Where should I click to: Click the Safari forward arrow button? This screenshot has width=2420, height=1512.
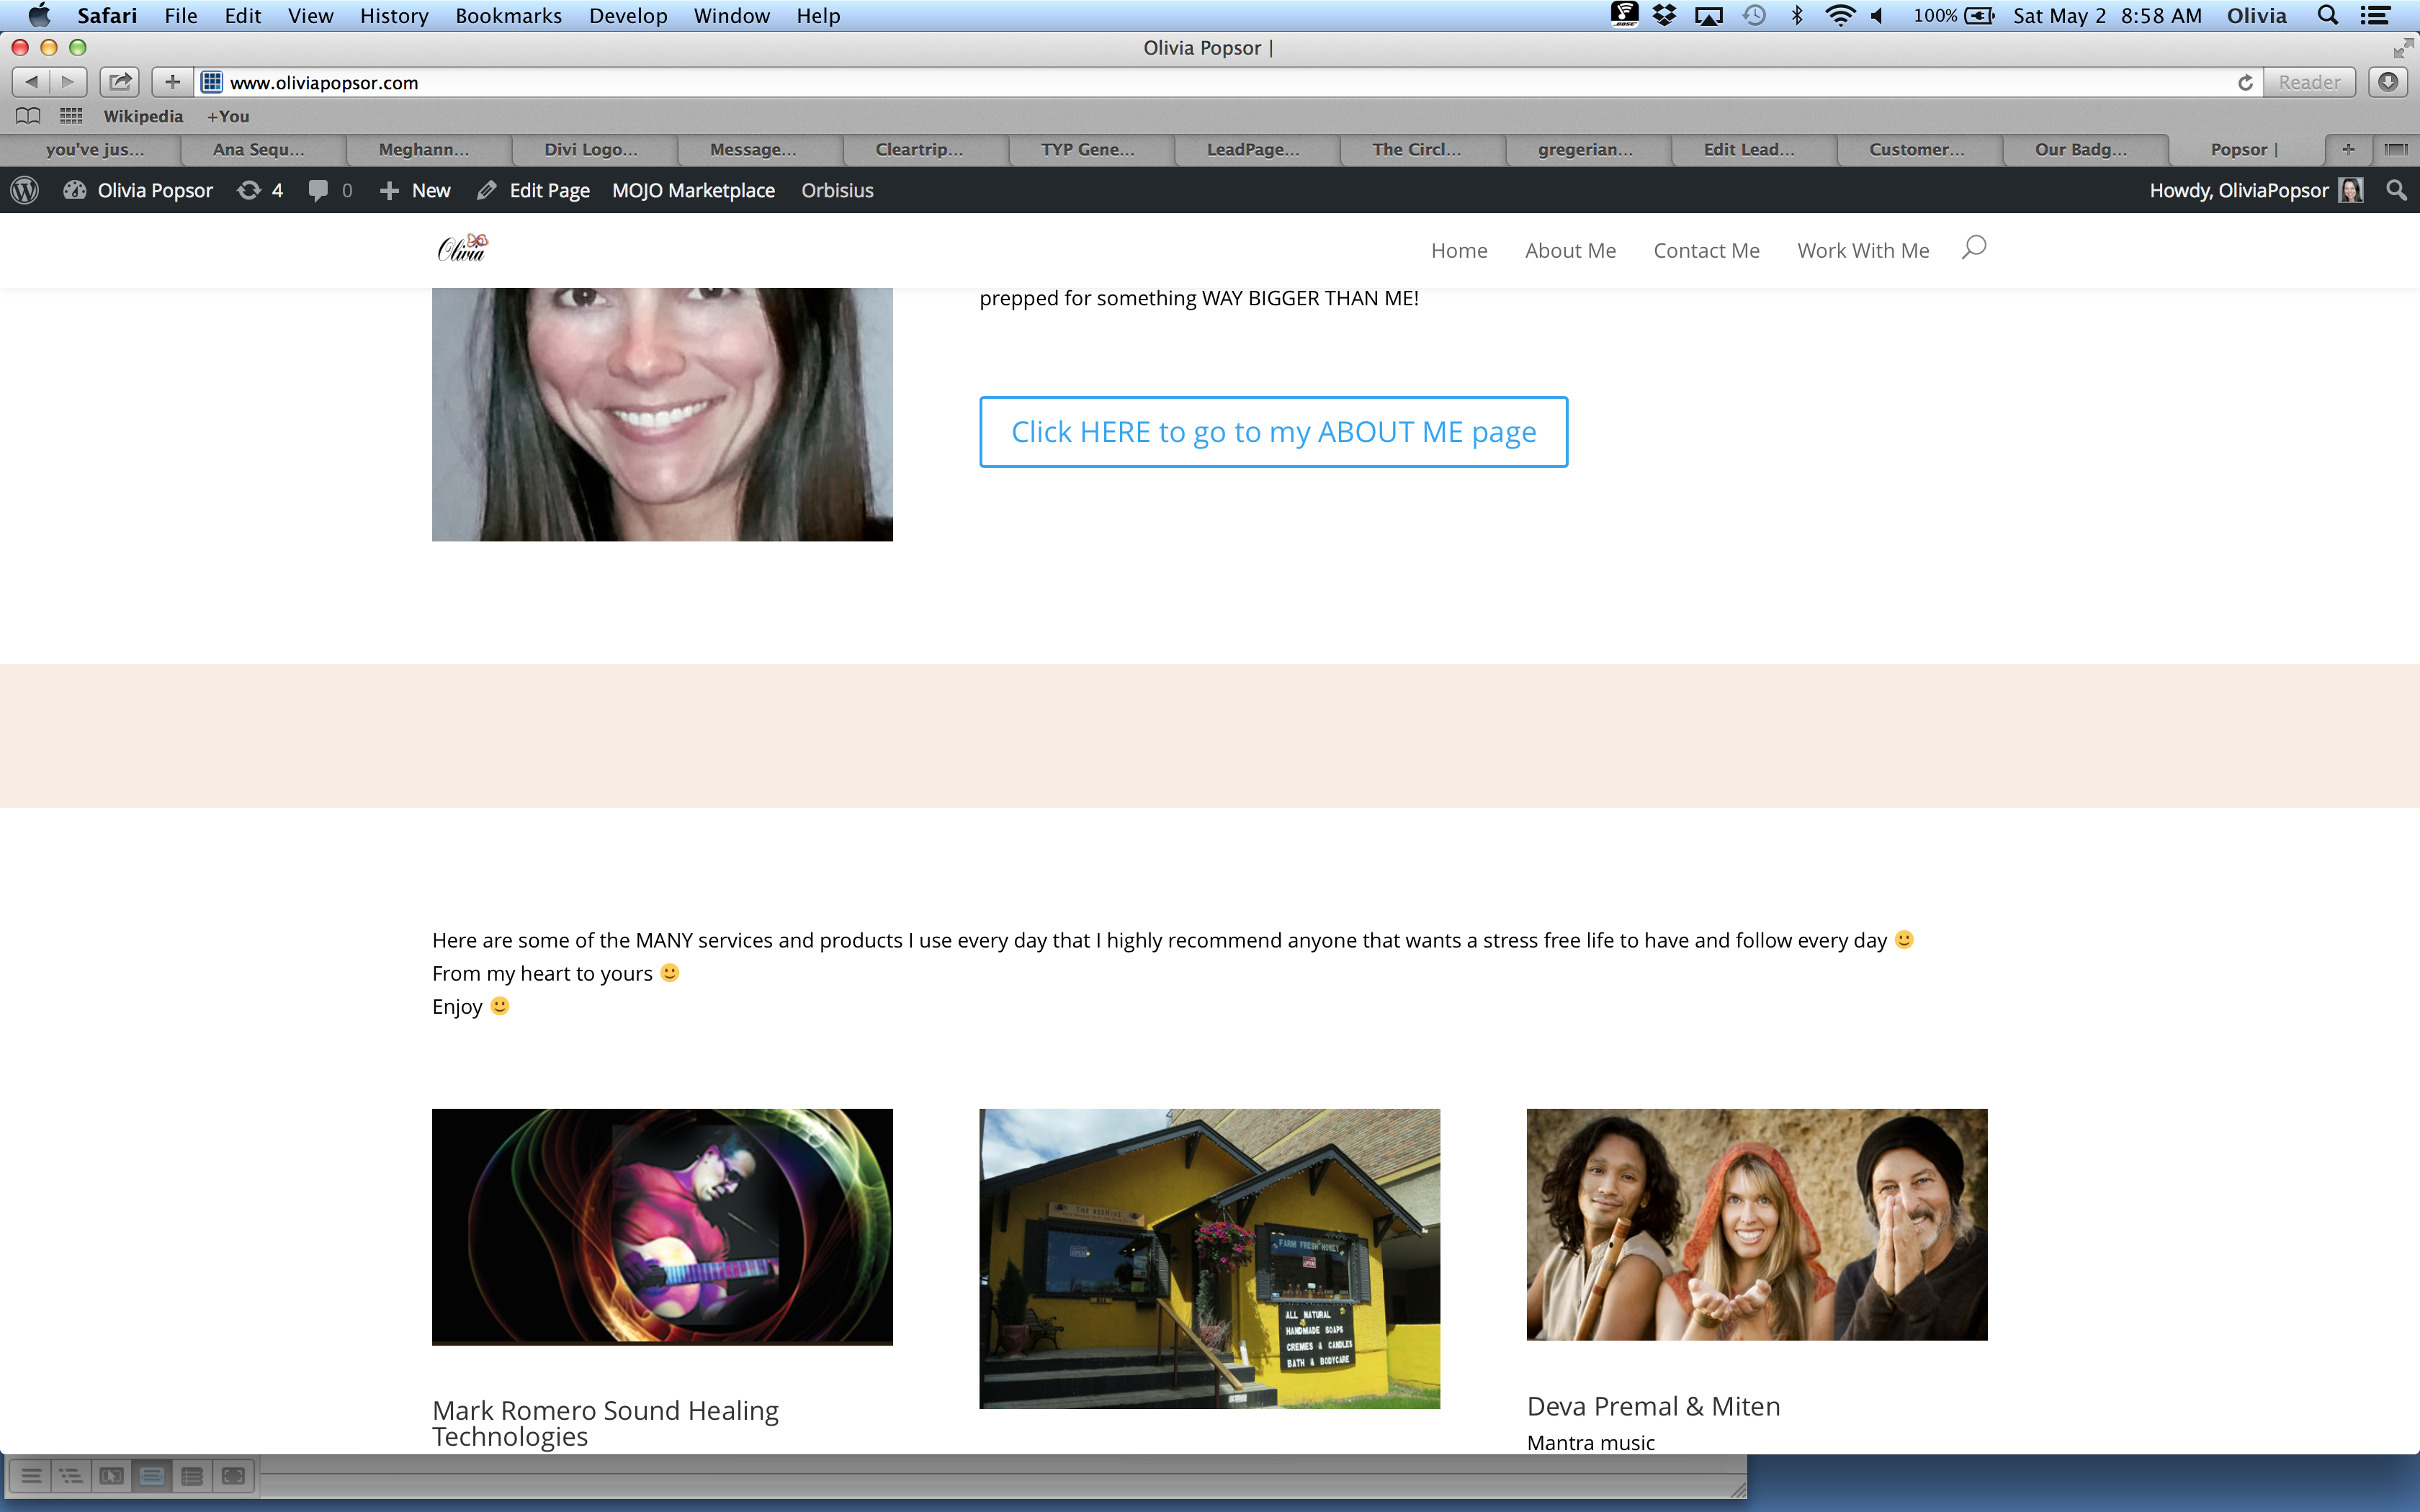(68, 82)
